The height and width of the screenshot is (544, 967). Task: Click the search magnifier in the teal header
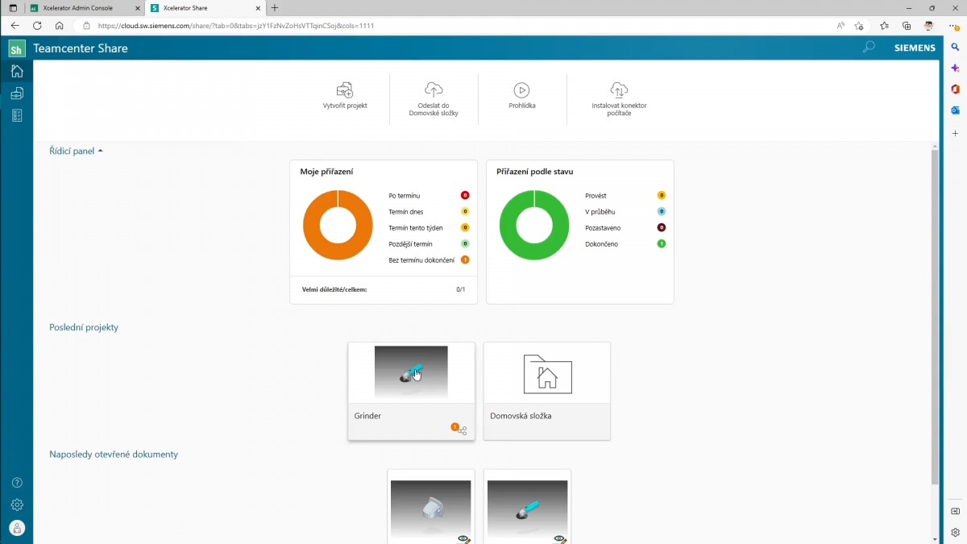[868, 48]
